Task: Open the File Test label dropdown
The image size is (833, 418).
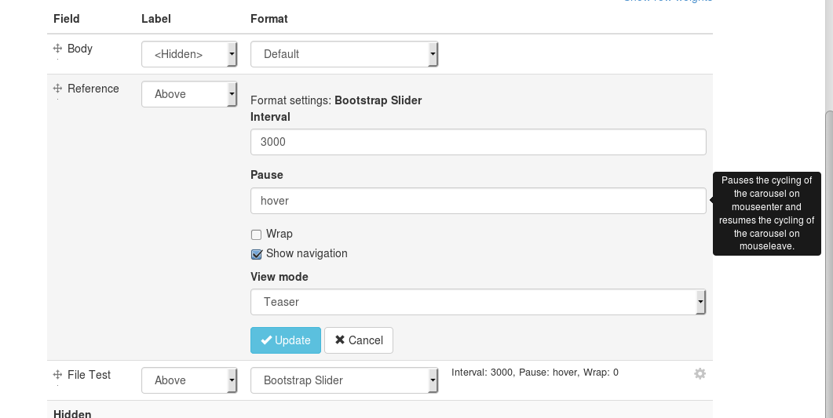Action: coord(189,380)
